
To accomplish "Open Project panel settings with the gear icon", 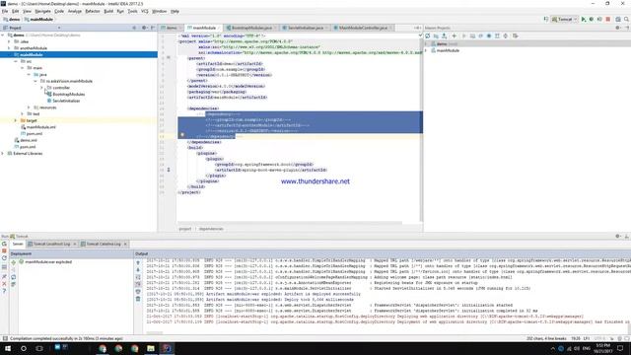I will click(x=144, y=28).
